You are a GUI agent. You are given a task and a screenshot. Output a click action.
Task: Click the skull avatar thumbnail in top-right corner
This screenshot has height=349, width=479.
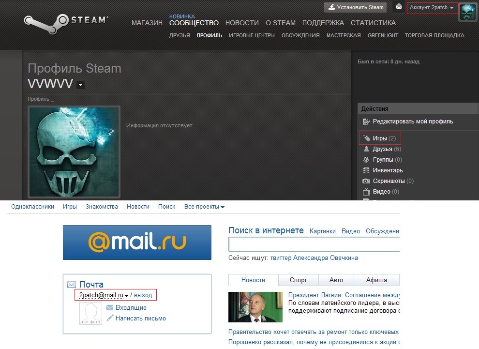point(467,12)
